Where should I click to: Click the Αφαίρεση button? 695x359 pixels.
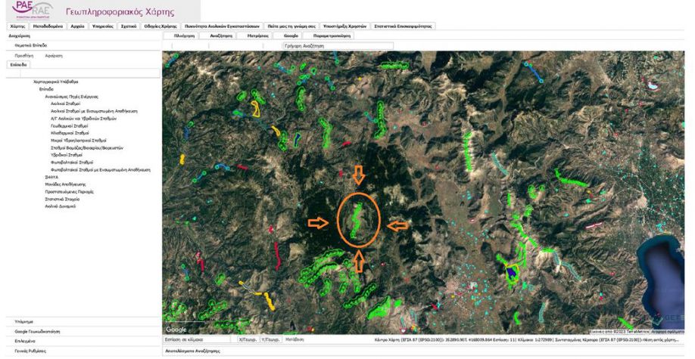(54, 56)
